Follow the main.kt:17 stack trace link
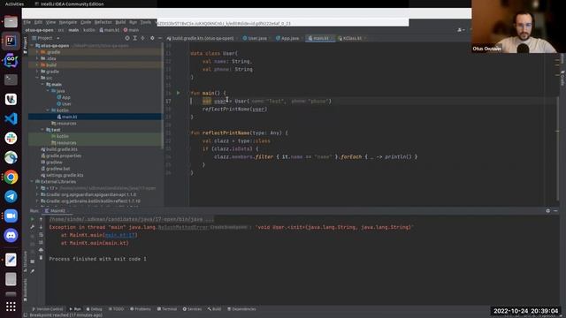Screen dimensions: 566x318 [x=120, y=235]
